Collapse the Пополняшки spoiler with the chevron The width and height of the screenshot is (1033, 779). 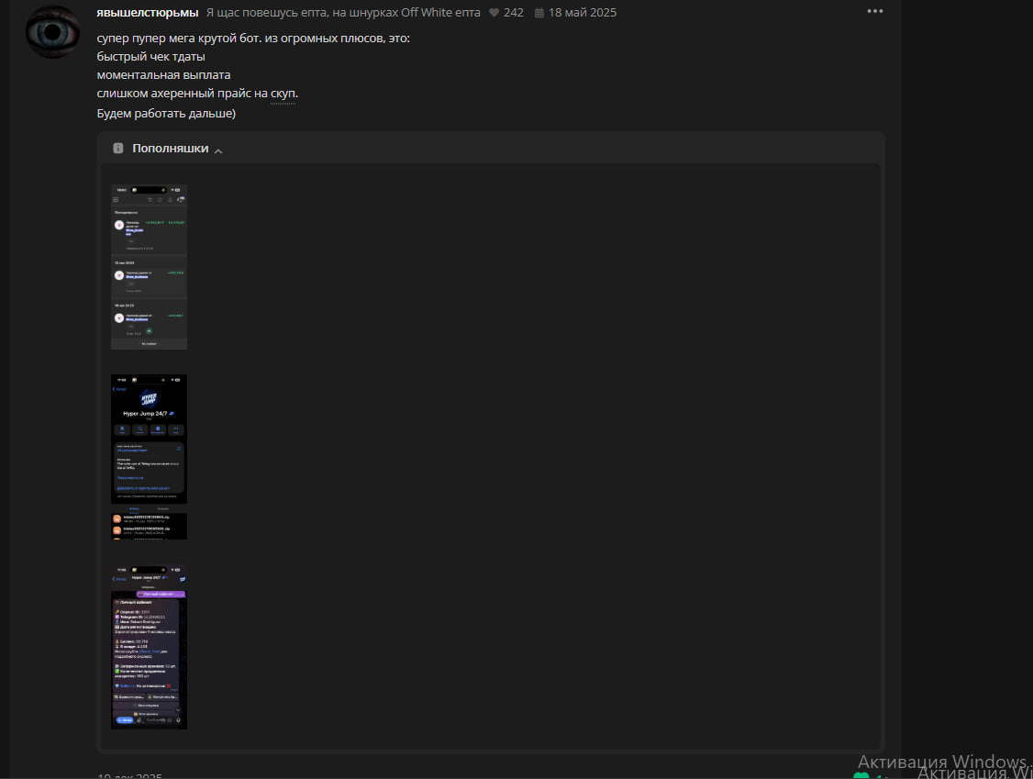click(x=218, y=150)
